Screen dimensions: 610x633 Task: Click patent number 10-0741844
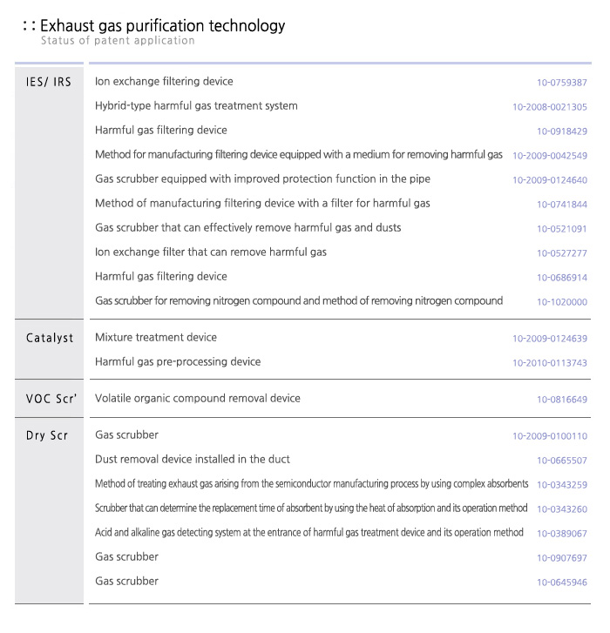(561, 205)
